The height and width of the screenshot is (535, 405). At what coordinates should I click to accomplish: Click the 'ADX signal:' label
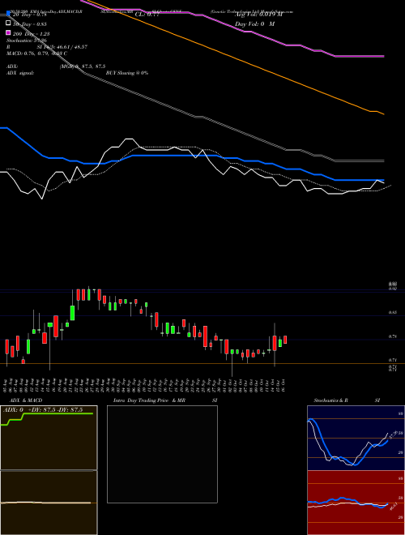20,73
